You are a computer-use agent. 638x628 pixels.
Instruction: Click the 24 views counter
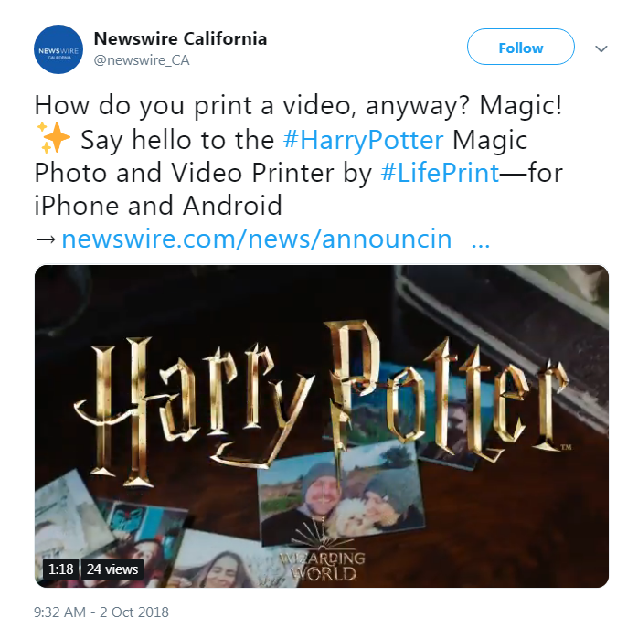(x=112, y=569)
